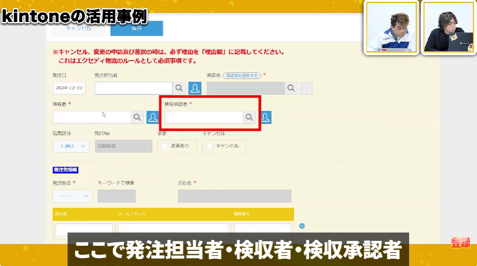
Task: Open the 伝票区分 dropdown showing 1:納入
Action: click(71, 146)
